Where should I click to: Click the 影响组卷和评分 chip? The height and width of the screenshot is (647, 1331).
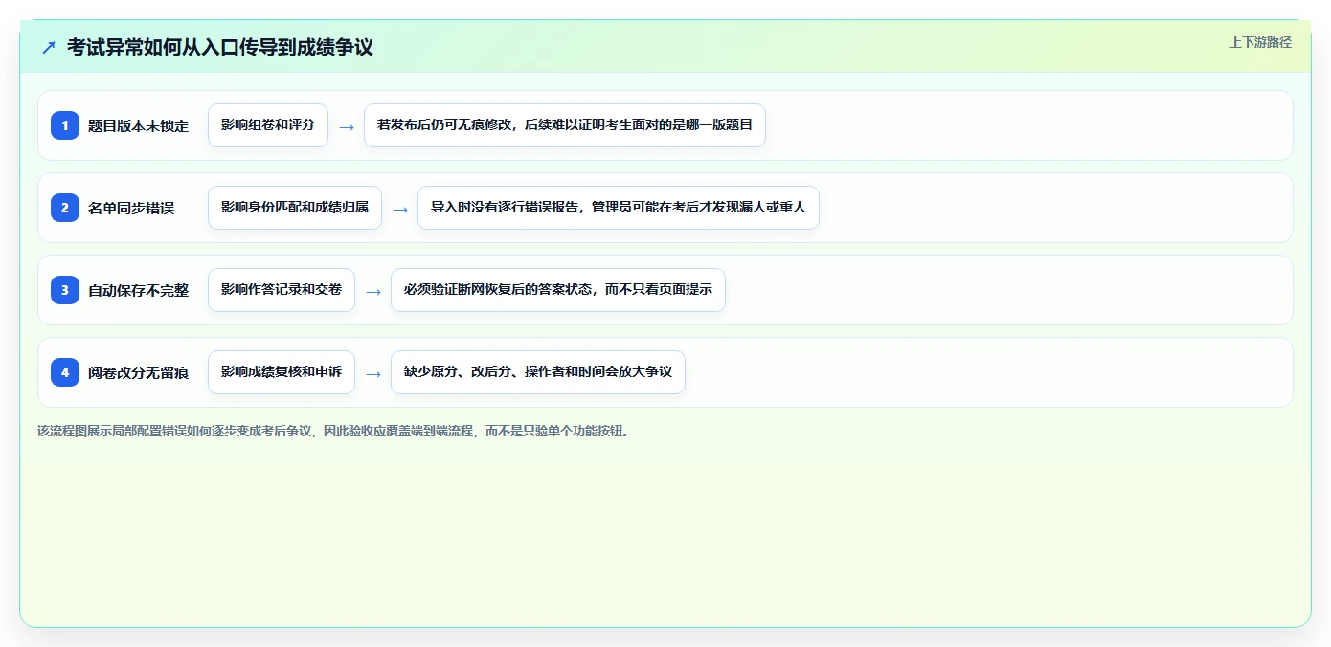coord(268,125)
